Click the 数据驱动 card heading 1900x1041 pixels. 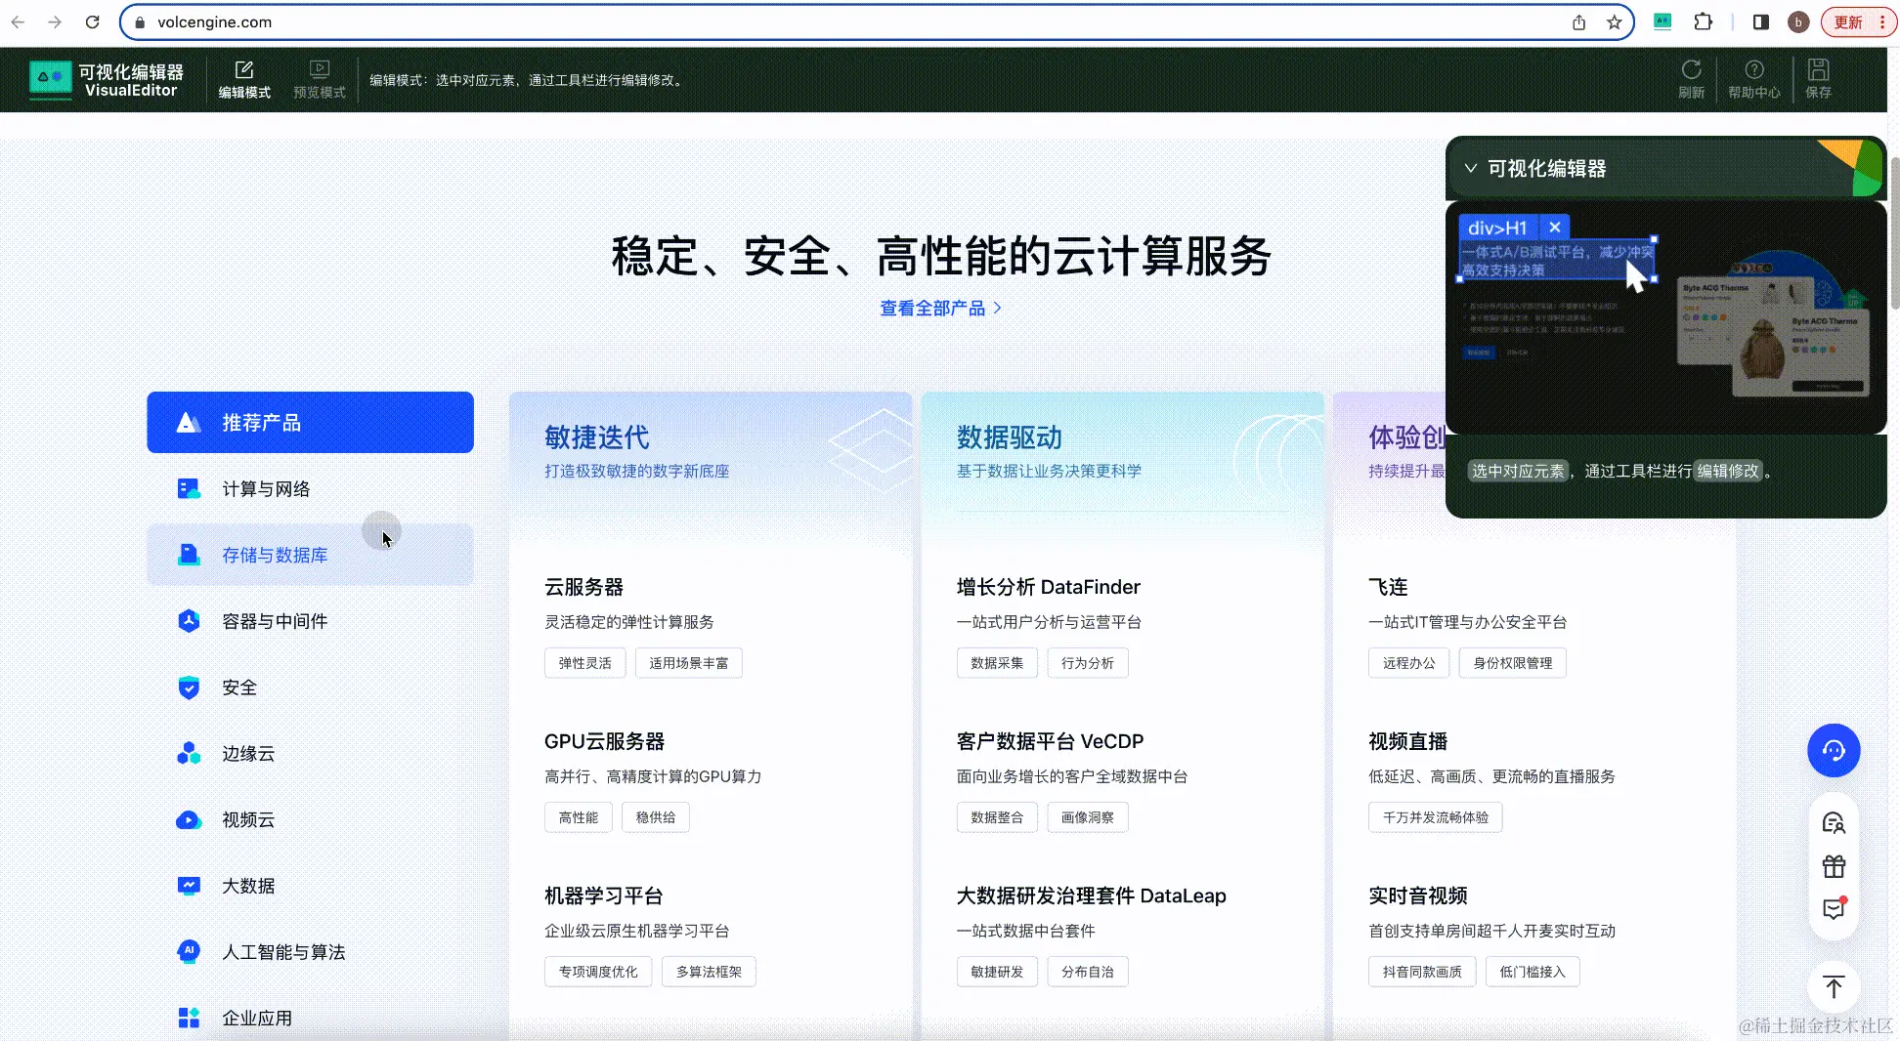(x=1009, y=437)
